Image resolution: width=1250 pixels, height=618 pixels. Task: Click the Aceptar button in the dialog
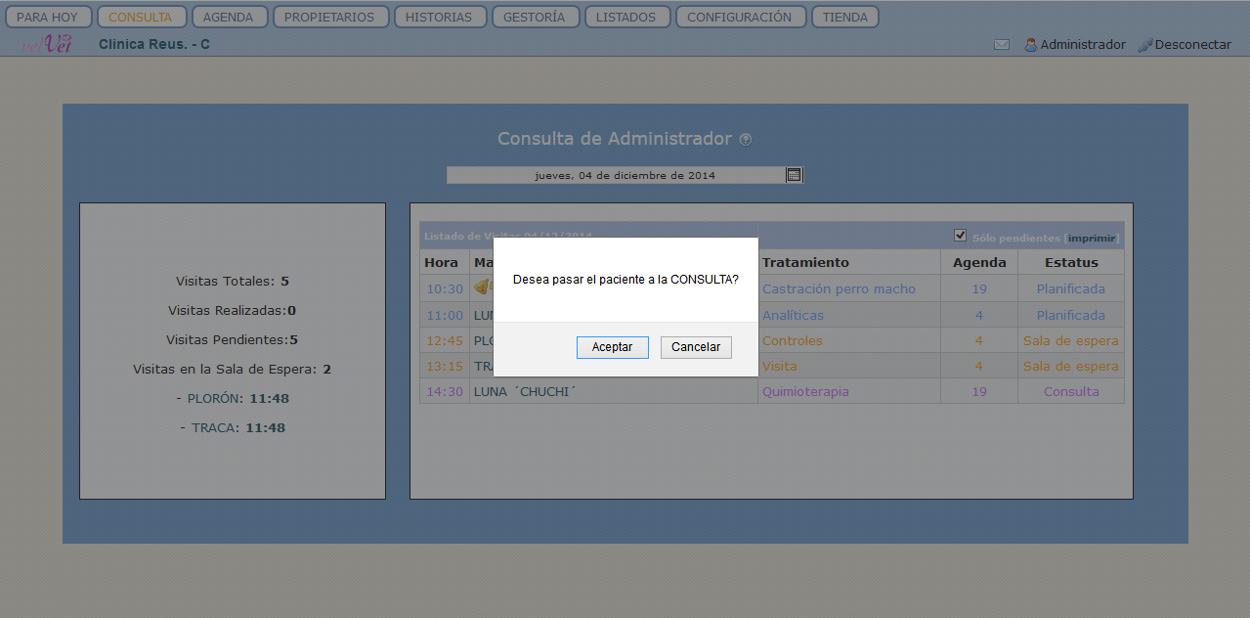(612, 347)
